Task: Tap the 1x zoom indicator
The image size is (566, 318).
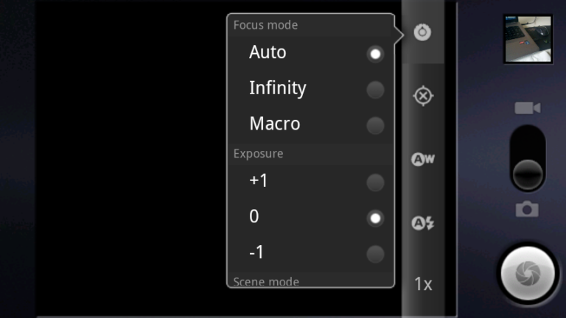Action: point(422,283)
